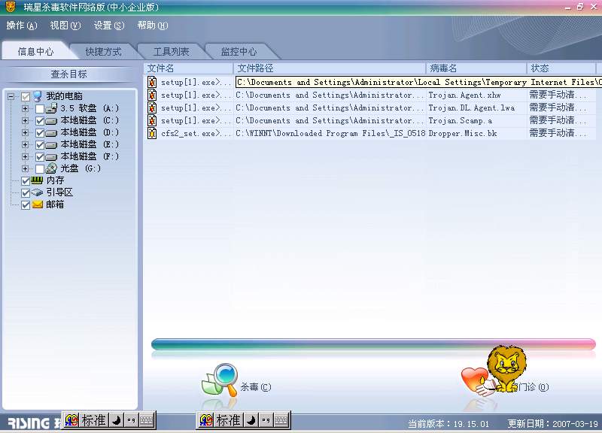
Task: Click the 3.5 软盘 floppy drive icon
Action: [x=51, y=108]
